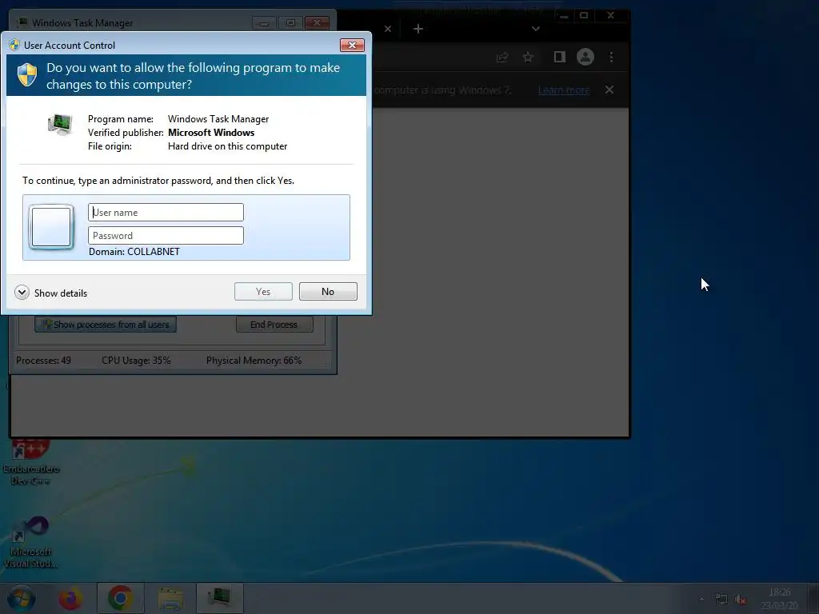
Task: Click Processes: 49 status text
Action: pos(43,361)
